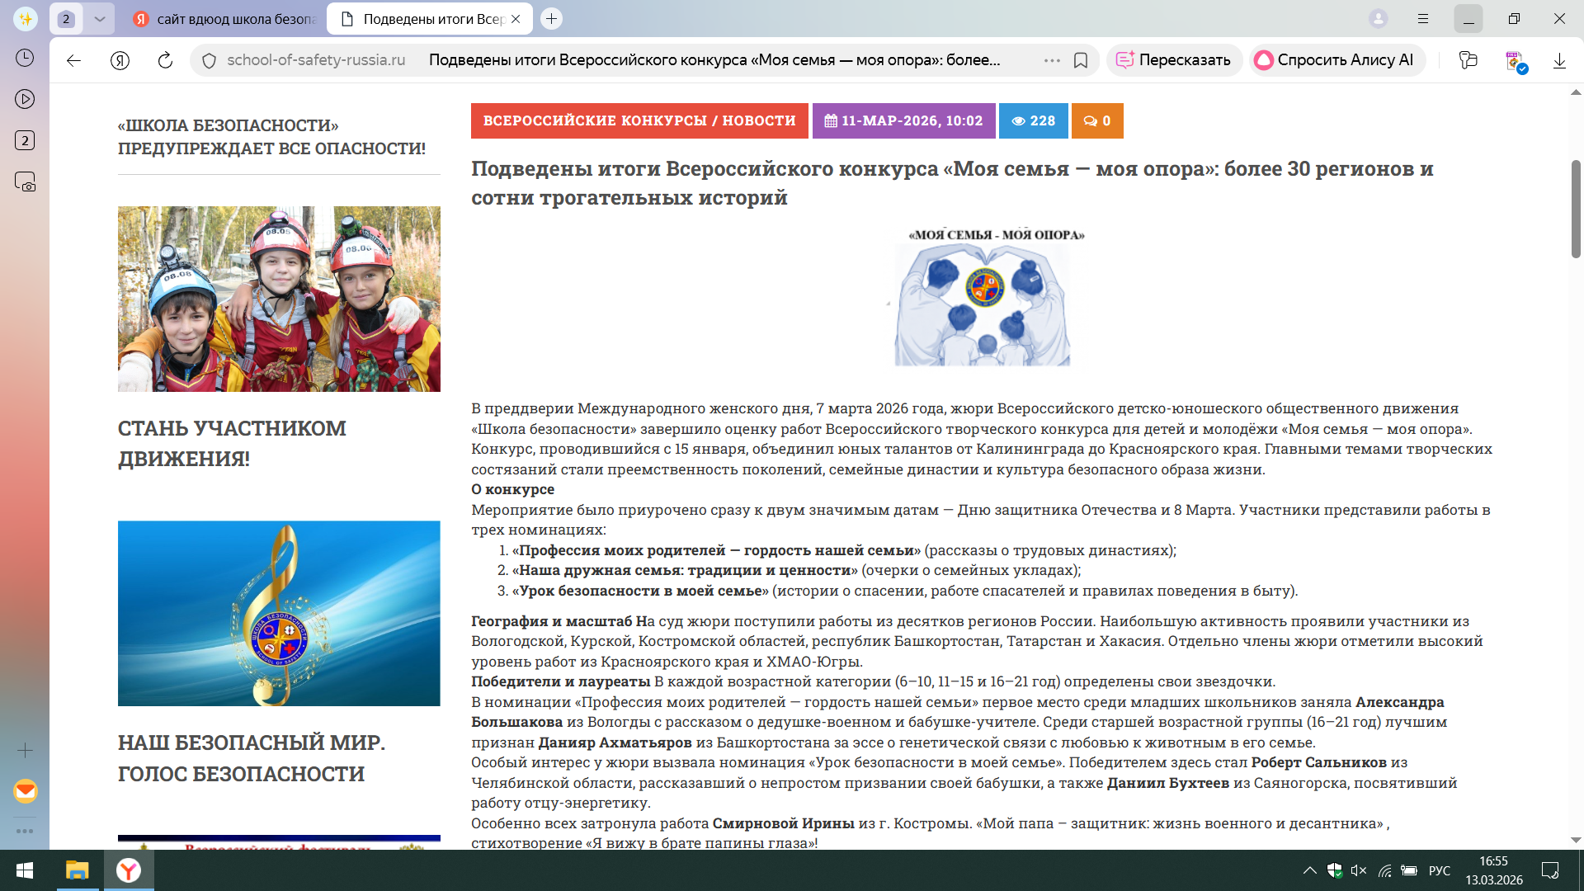Open the sidebar video player icon
This screenshot has width=1584, height=891.
[x=25, y=99]
